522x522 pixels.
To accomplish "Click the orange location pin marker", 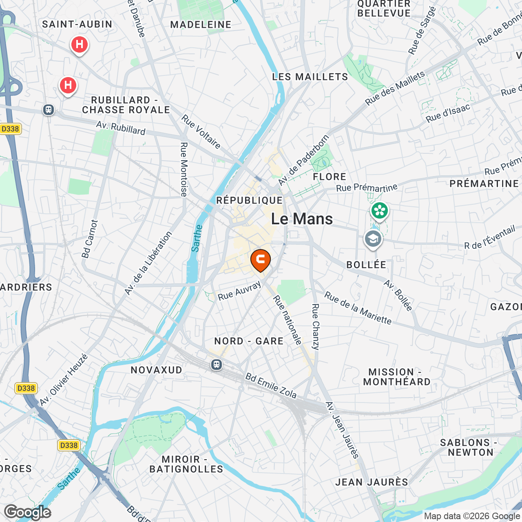I will pyautogui.click(x=260, y=261).
